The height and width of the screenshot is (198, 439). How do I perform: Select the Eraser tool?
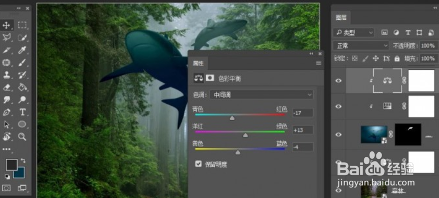tap(6, 87)
